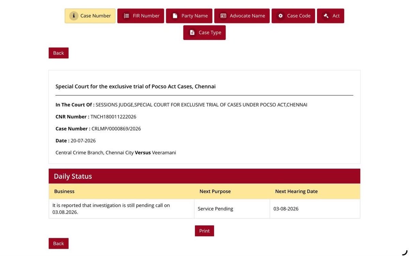The height and width of the screenshot is (257, 409).
Task: Click the Back button below the Print button
Action: [x=59, y=243]
